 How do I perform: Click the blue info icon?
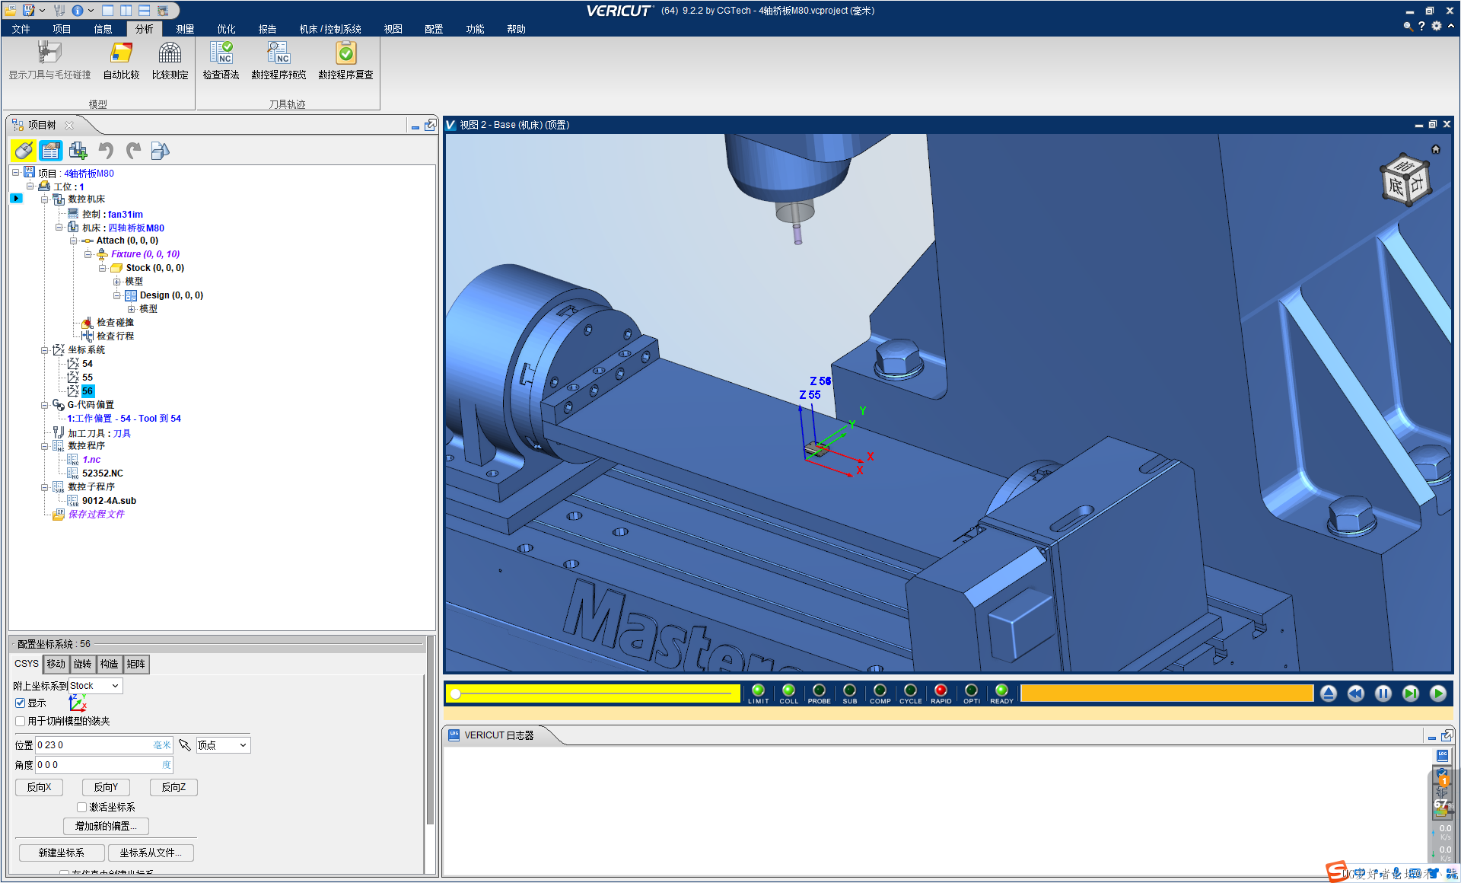[x=78, y=11]
